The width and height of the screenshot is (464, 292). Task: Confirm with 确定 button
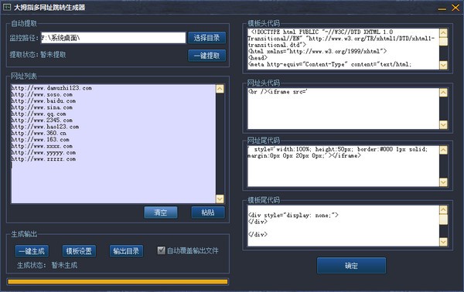coord(351,266)
